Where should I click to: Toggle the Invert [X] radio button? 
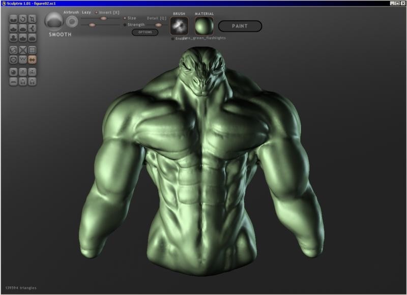pos(97,12)
